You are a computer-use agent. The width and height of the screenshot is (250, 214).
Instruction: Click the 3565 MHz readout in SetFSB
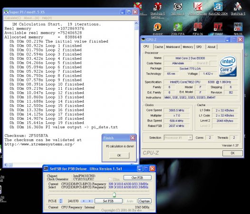pos(142,207)
